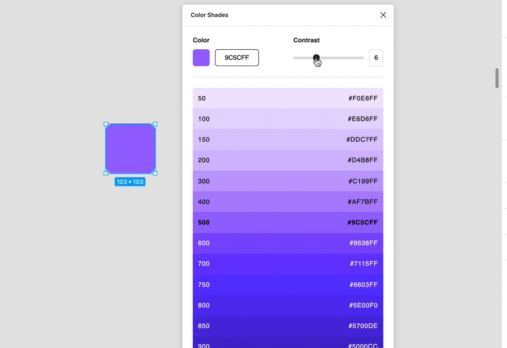Select the 600 shade row #8638FF

click(288, 243)
